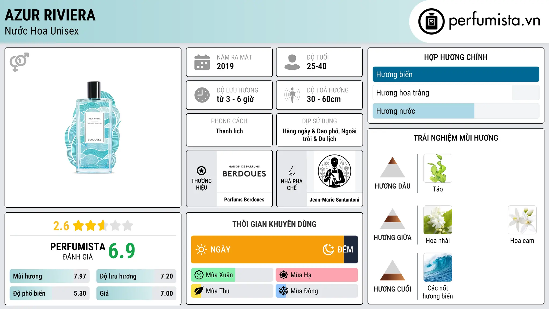Open the Tảo seaweed note image
This screenshot has width=549, height=309.
438,168
